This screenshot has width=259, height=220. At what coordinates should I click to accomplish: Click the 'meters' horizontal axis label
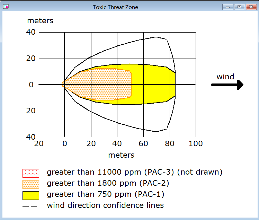click(121, 155)
